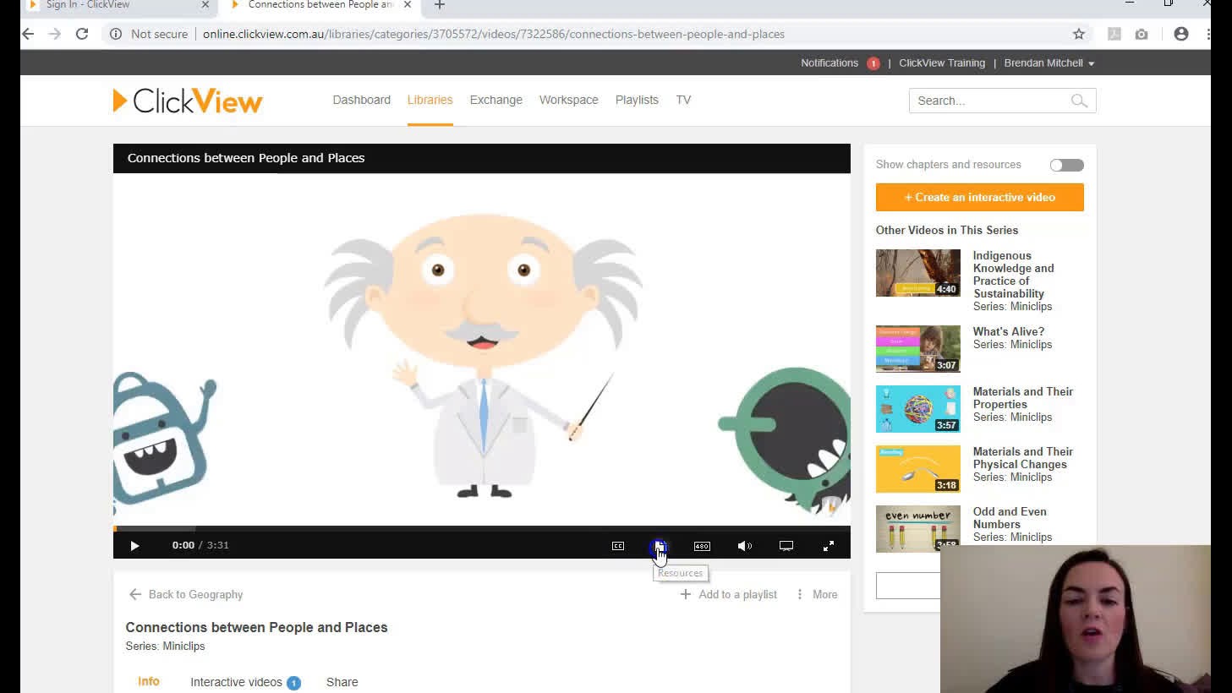Open a new browser tab
Image resolution: width=1232 pixels, height=693 pixels.
[x=440, y=5]
